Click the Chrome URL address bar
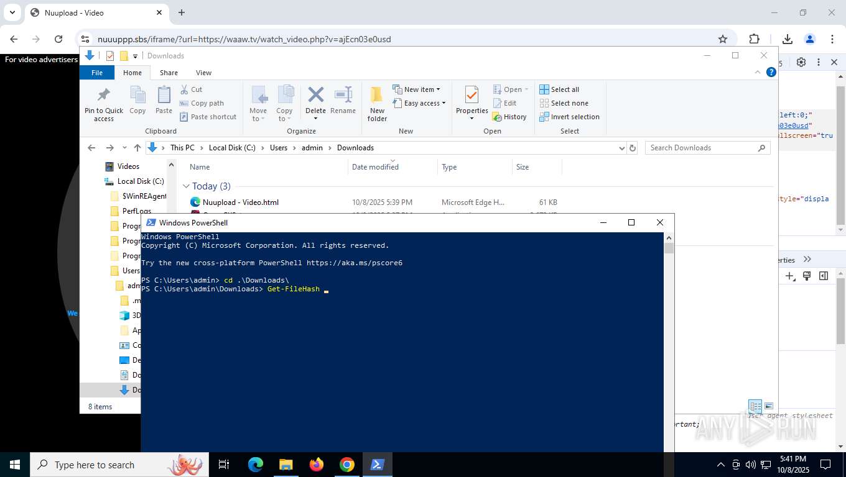The width and height of the screenshot is (846, 477). point(398,39)
